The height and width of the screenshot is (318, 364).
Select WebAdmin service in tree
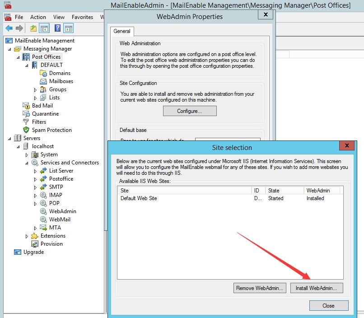[62, 211]
